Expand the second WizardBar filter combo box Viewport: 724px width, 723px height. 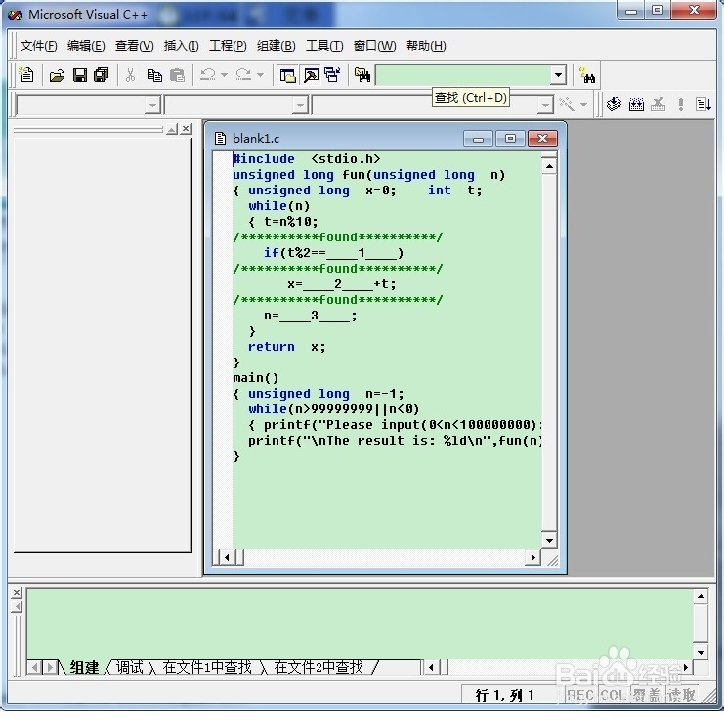tap(300, 106)
